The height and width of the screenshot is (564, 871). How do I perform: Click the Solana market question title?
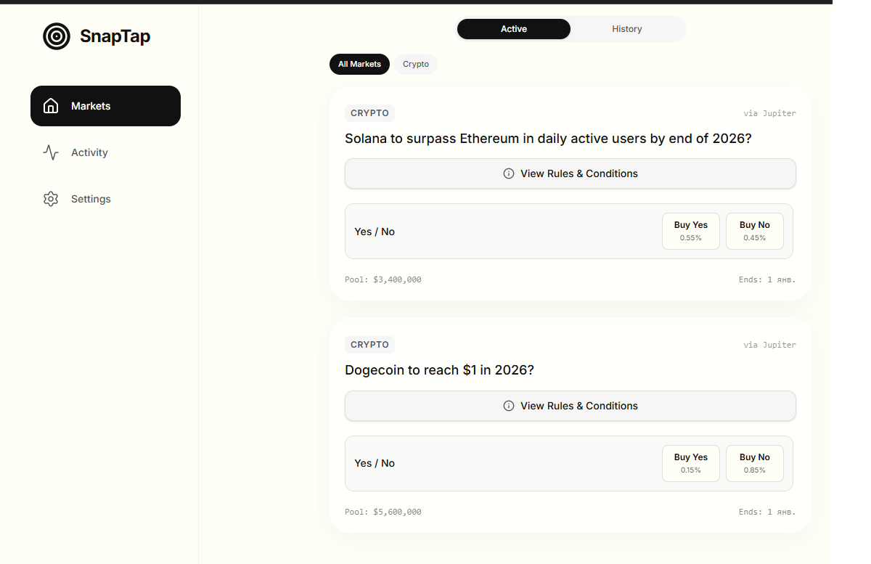[548, 138]
